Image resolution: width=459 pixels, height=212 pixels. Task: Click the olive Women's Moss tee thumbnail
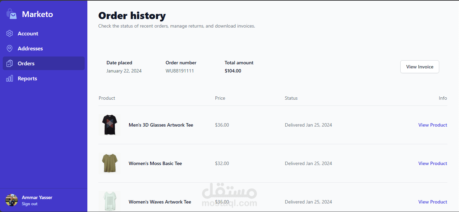point(110,163)
